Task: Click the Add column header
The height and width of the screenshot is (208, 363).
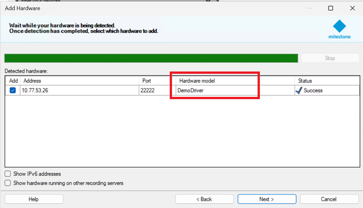Action: tap(13, 81)
